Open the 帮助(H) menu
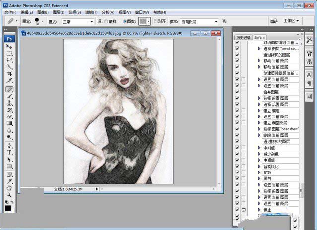317x230 pixels. [160, 12]
